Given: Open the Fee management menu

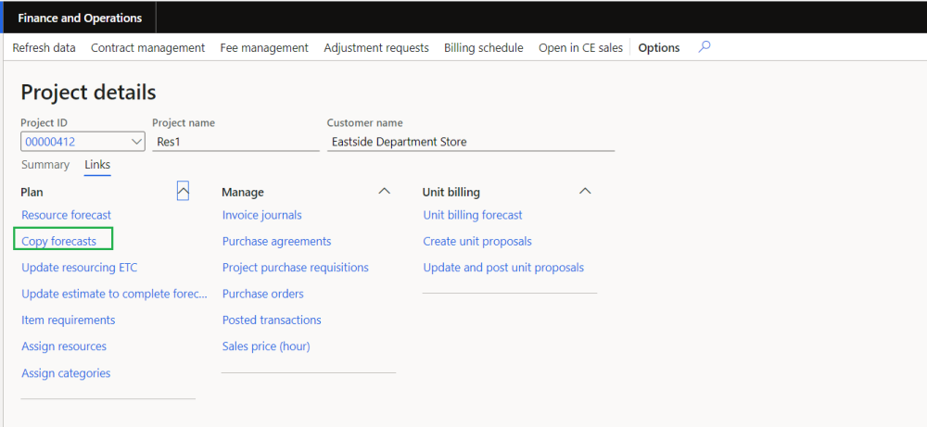Looking at the screenshot, I should click(264, 47).
